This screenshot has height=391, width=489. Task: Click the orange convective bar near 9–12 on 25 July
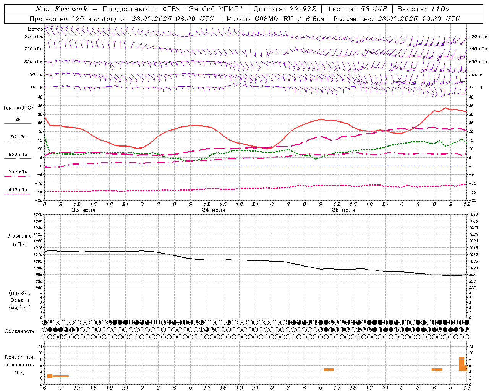tap(329, 370)
